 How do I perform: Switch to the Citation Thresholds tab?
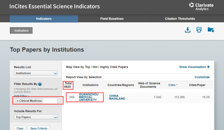tap(180, 19)
